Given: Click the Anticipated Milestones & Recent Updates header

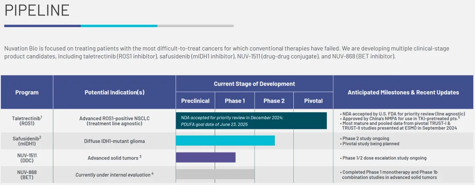Looking at the screenshot, I should [x=403, y=92].
